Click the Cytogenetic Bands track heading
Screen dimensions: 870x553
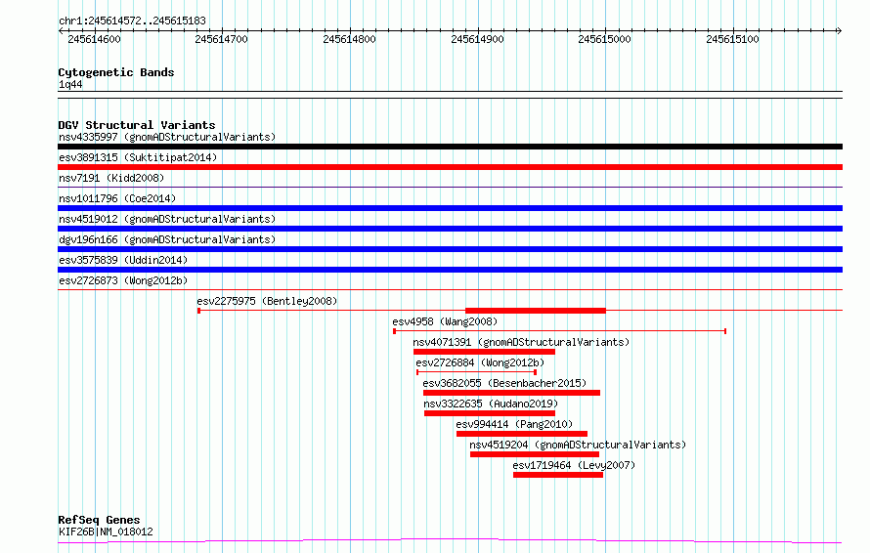(116, 72)
